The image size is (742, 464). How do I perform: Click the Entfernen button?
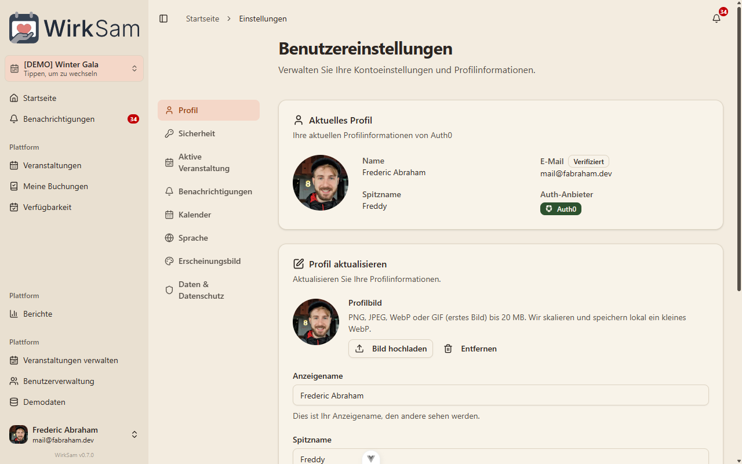pos(471,349)
